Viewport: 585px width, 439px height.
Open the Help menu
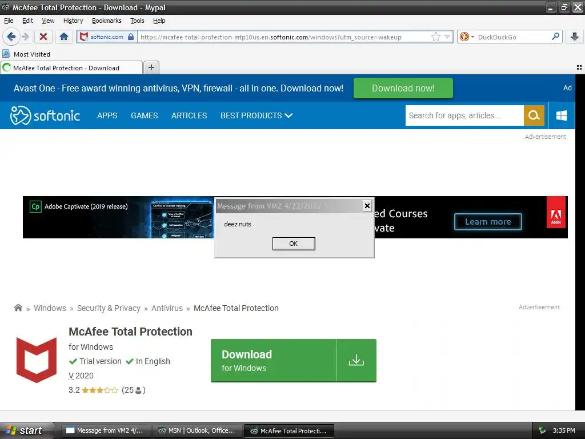159,21
